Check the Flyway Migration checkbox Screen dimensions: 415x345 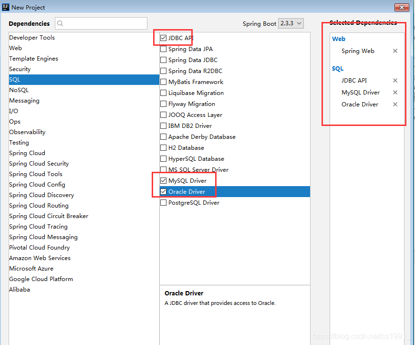(163, 104)
